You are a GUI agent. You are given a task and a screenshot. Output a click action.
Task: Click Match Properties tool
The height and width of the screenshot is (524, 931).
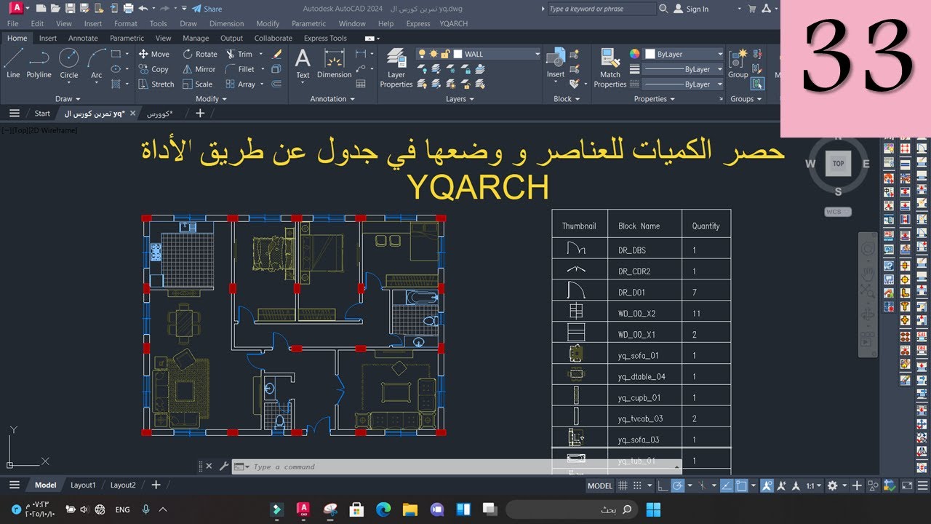(x=610, y=68)
